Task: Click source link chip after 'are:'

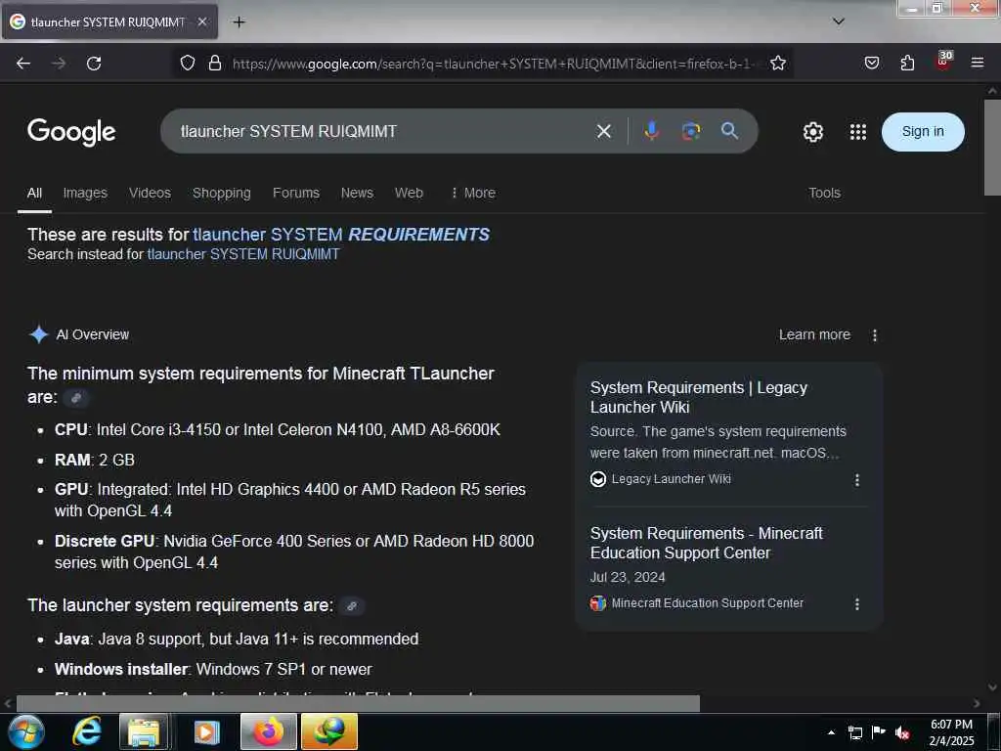Action: (76, 398)
